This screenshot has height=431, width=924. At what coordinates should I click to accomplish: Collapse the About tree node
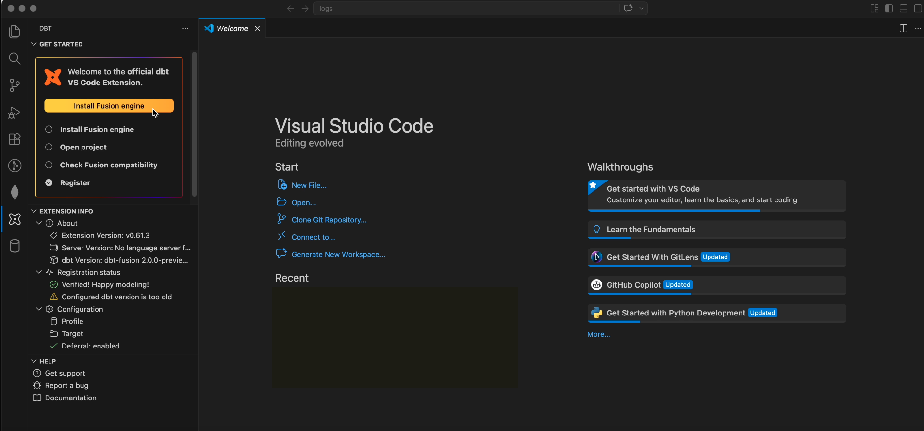[39, 223]
